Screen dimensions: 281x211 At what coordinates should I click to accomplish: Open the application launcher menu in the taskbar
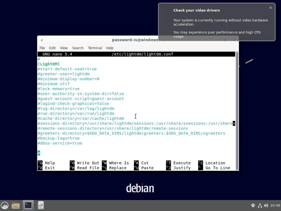click(5, 206)
